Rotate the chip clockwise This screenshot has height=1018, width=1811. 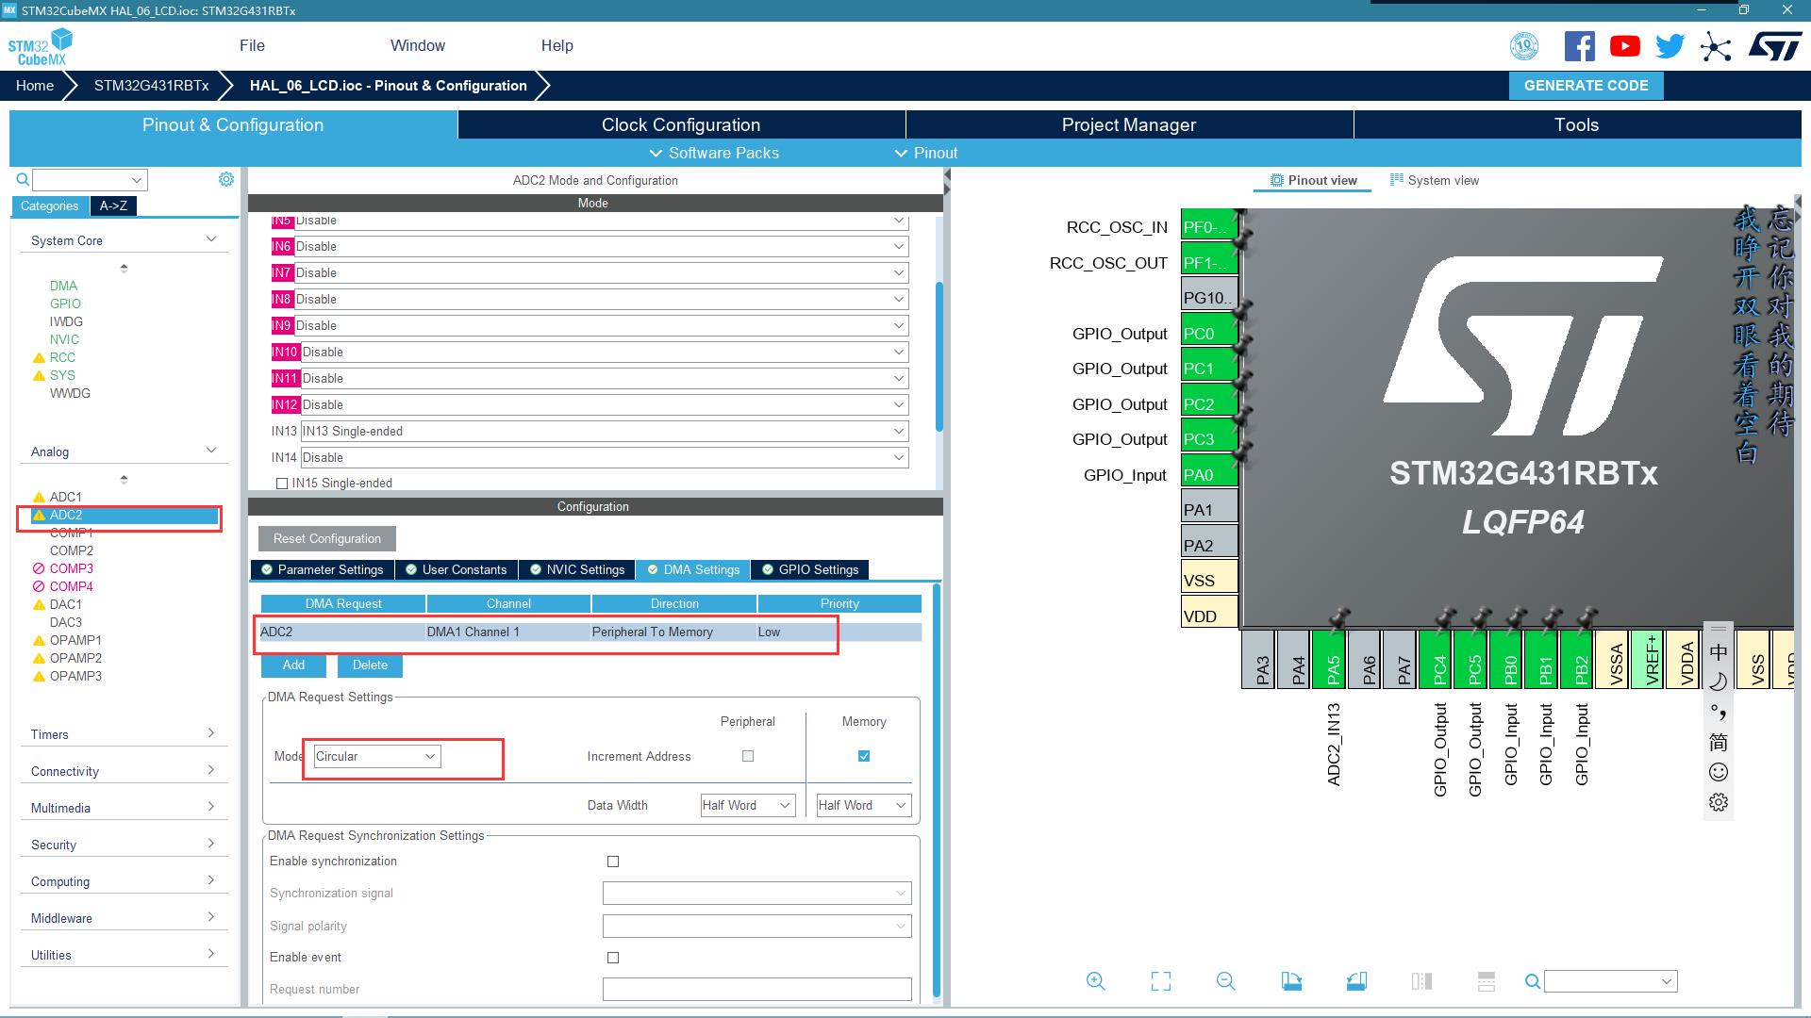(1291, 981)
